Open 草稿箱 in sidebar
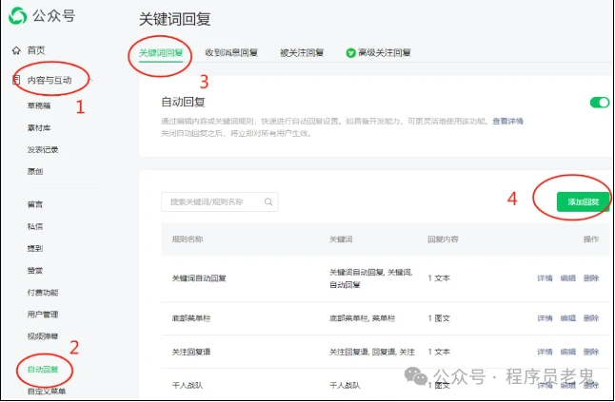Screen dimensions: 615x402 (x=39, y=105)
